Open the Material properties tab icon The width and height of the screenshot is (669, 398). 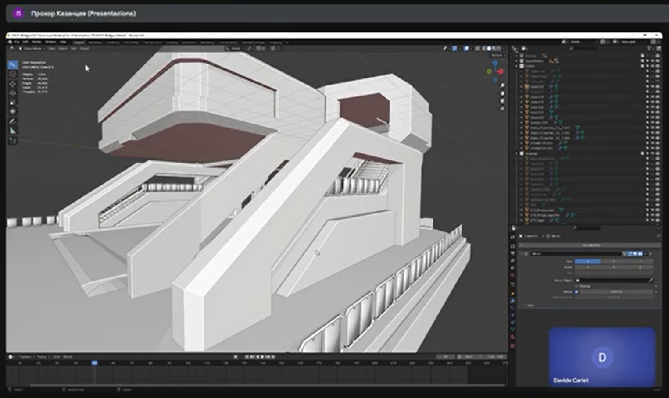coord(512,337)
